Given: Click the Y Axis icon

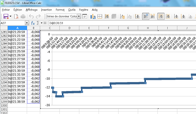Looking at the screenshot, I should coord(183,16).
